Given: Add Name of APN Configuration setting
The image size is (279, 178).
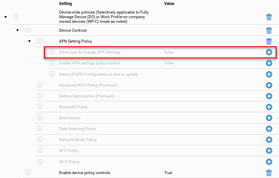Looking at the screenshot, I should [x=269, y=74].
